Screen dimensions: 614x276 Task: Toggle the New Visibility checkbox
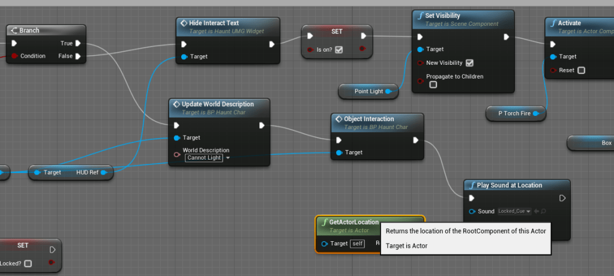(x=469, y=63)
